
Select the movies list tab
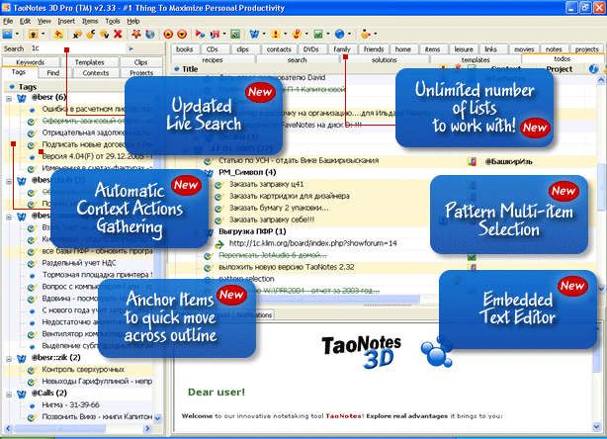[x=524, y=49]
